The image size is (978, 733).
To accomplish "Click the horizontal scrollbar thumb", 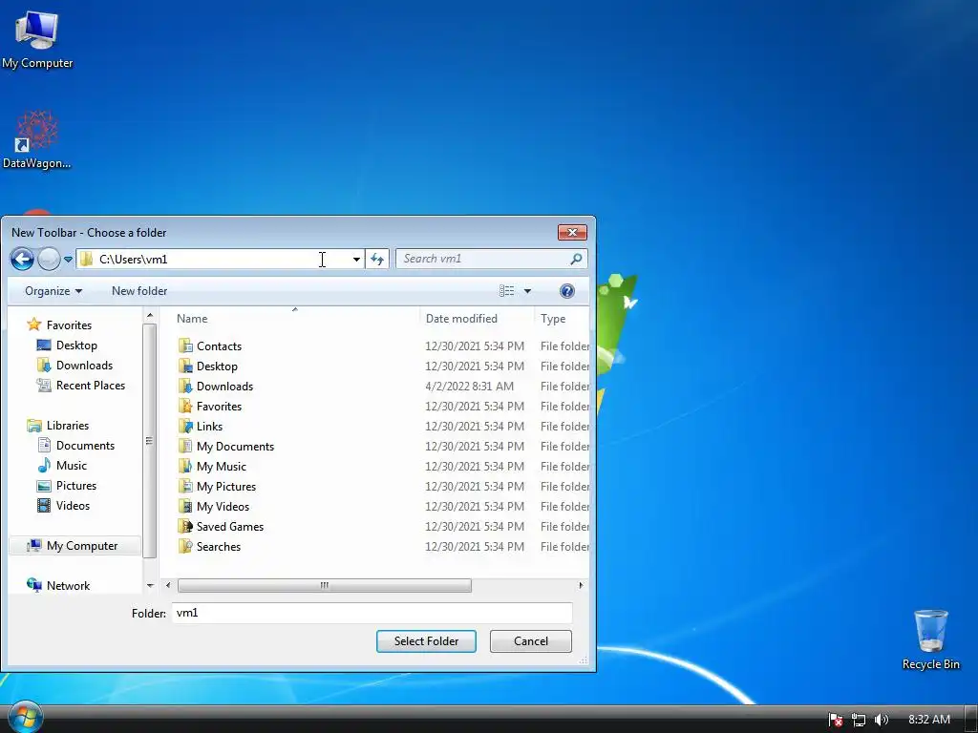I will tap(325, 585).
